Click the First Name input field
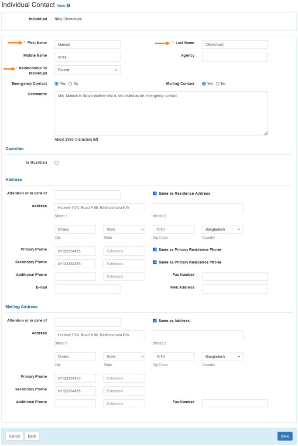 [x=87, y=44]
